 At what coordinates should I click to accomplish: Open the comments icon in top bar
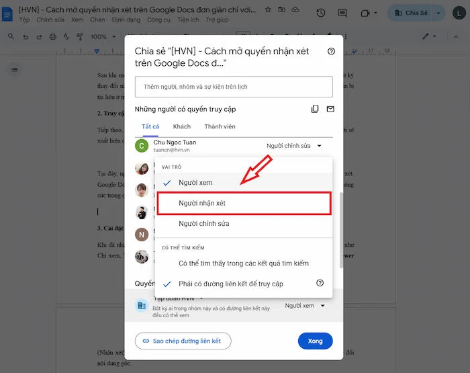point(342,13)
